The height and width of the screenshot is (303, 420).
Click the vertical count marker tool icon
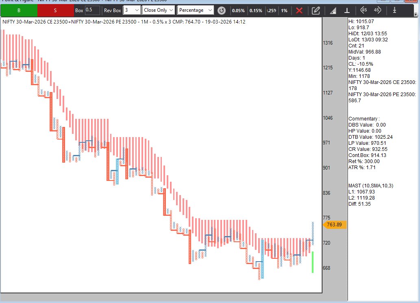point(394,10)
